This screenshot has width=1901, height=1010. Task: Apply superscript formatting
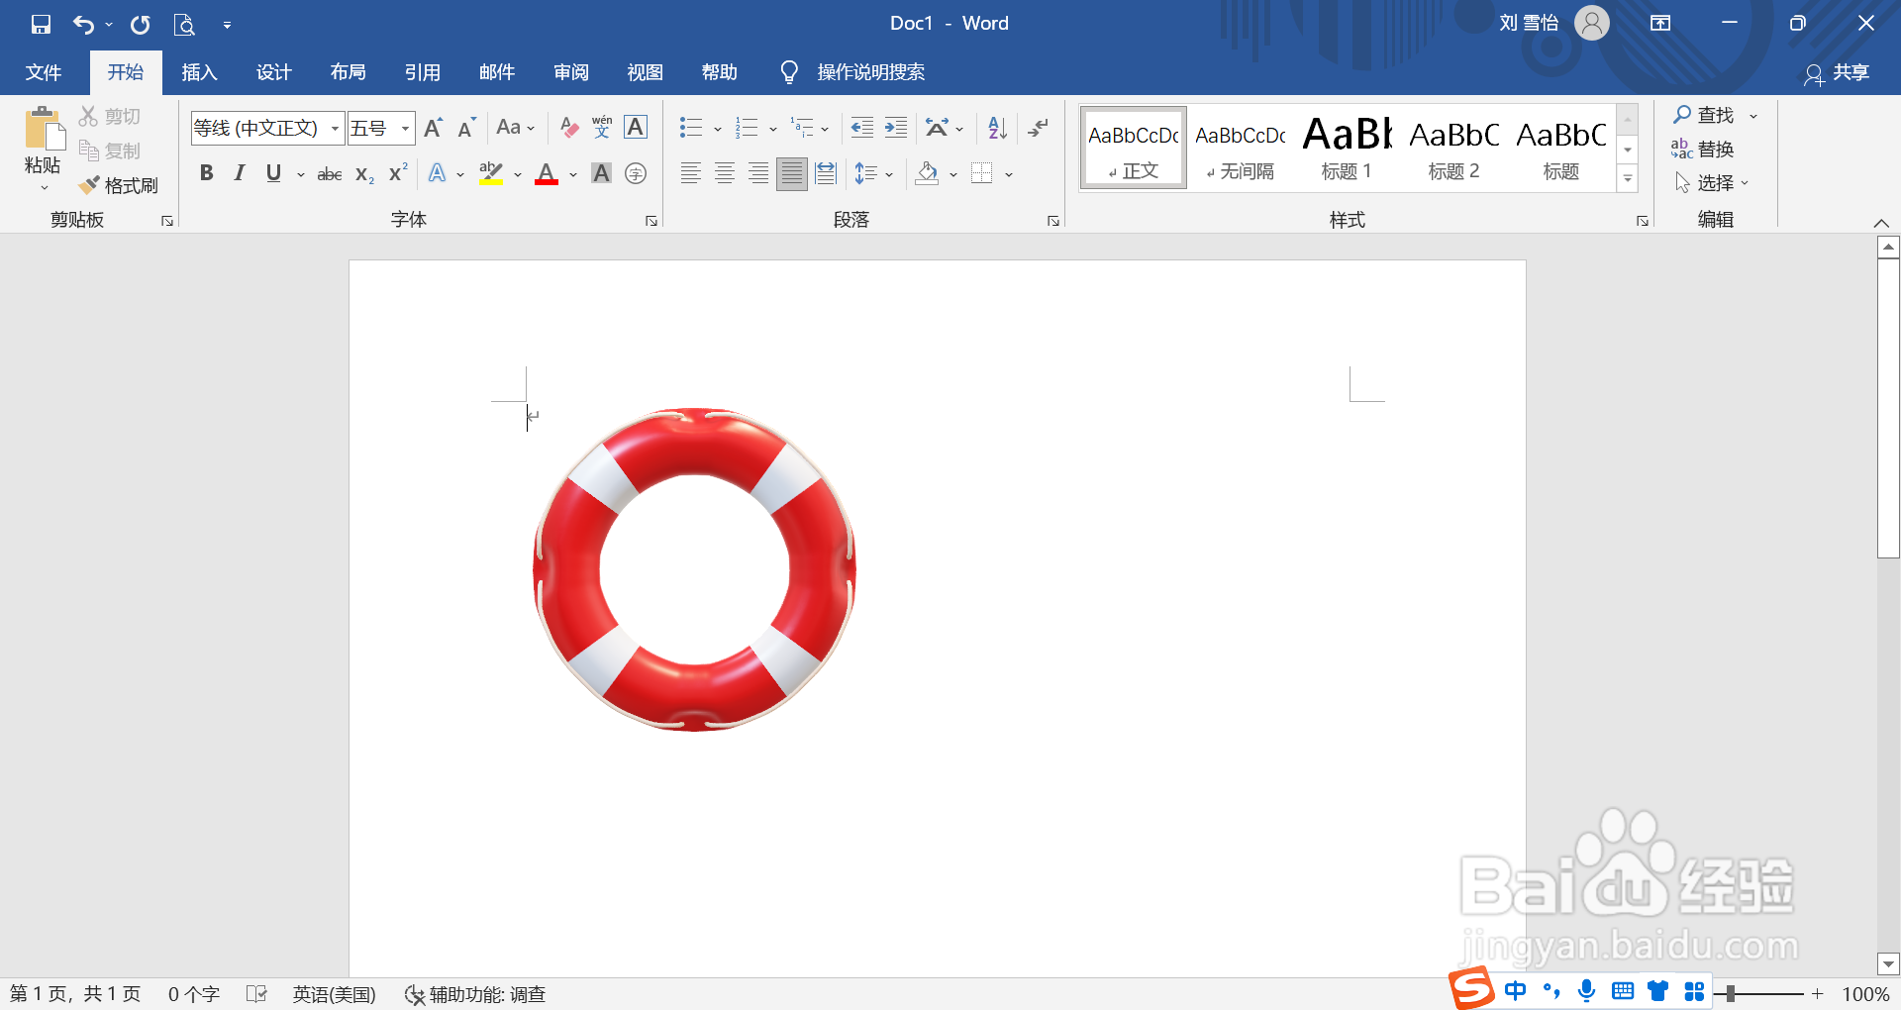click(x=395, y=173)
